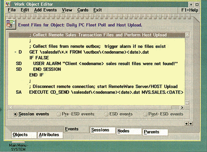Click the notebook page-back arrow button
Viewport: 207px width, 152px height.
[x=186, y=123]
